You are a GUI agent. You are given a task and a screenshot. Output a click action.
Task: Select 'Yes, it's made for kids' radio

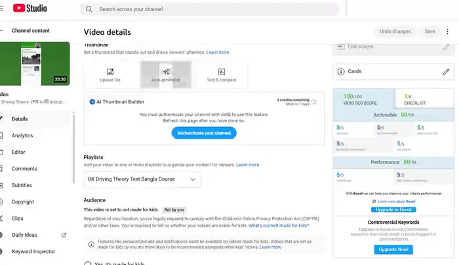pyautogui.click(x=88, y=264)
